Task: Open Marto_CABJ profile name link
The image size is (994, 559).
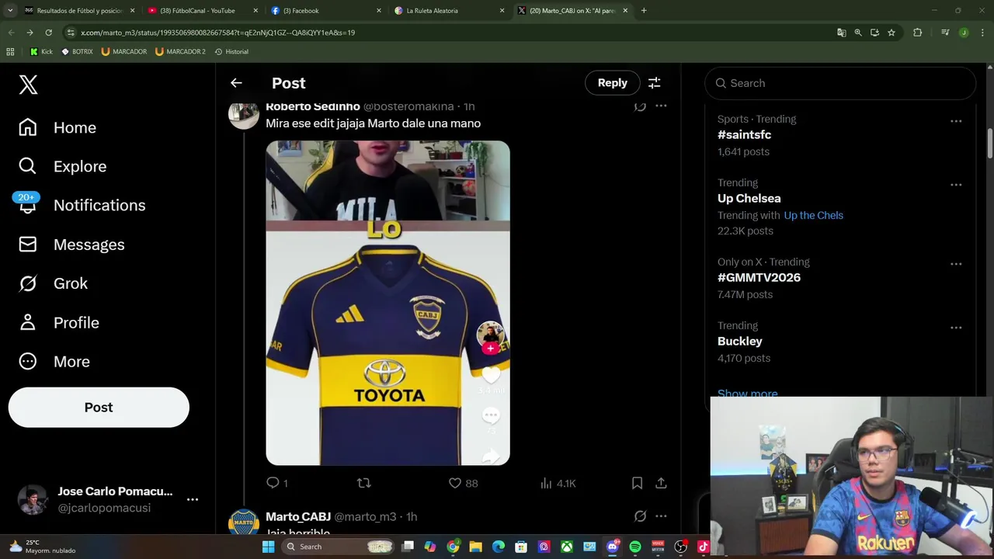Action: pyautogui.click(x=298, y=516)
